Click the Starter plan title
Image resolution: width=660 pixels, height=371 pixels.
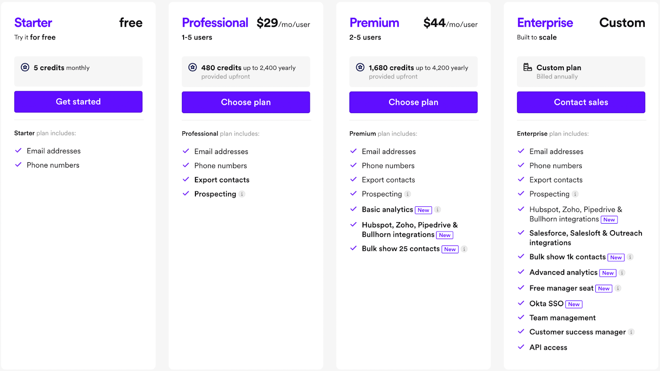coord(33,23)
